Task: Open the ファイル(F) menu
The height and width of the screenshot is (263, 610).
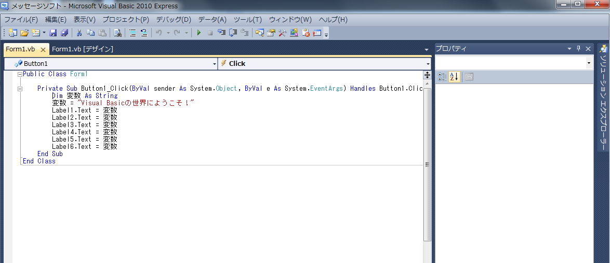Action: (21, 19)
